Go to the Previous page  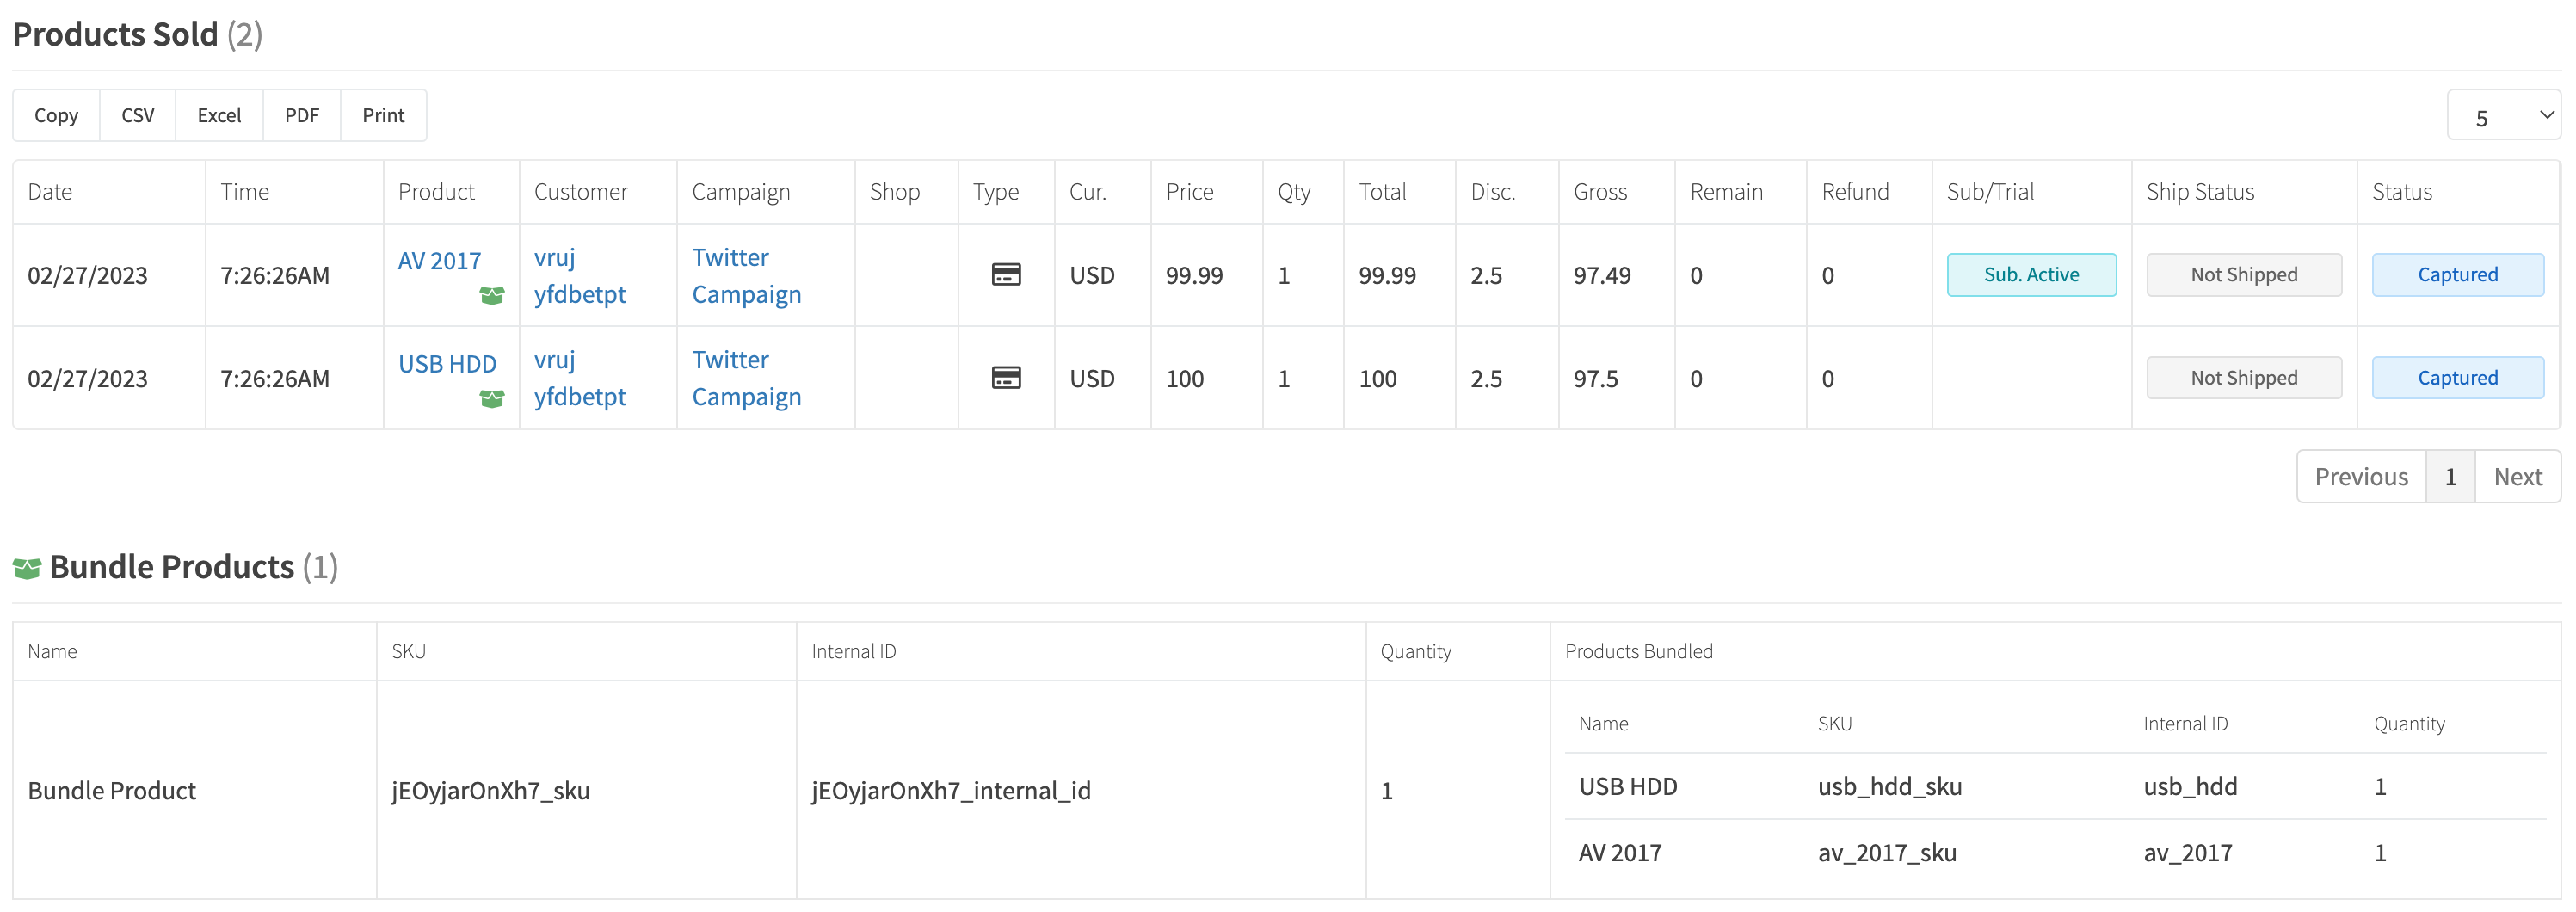pyautogui.click(x=2361, y=477)
